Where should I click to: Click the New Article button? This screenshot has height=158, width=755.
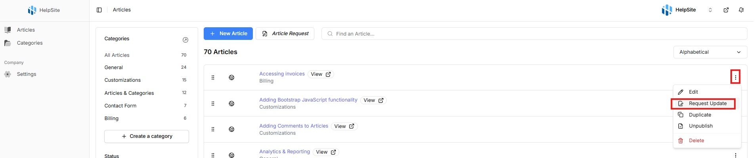tap(228, 34)
